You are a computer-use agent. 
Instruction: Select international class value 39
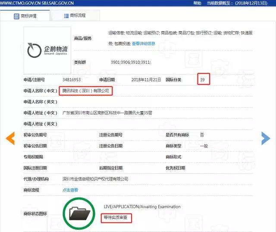coord(202,80)
